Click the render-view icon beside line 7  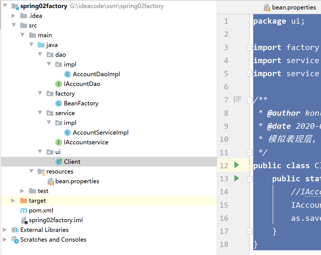(237, 99)
